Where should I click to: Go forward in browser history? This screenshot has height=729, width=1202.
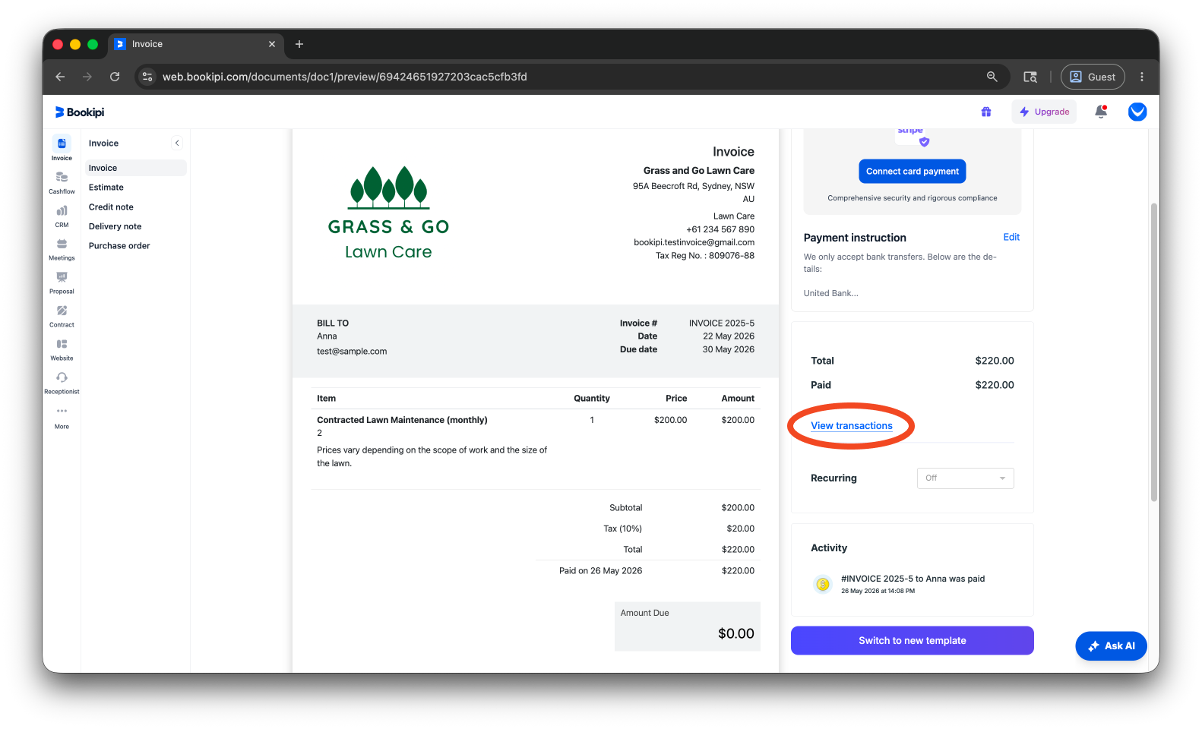(x=87, y=77)
